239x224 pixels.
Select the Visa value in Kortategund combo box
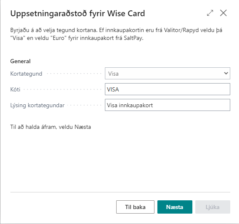pos(167,73)
